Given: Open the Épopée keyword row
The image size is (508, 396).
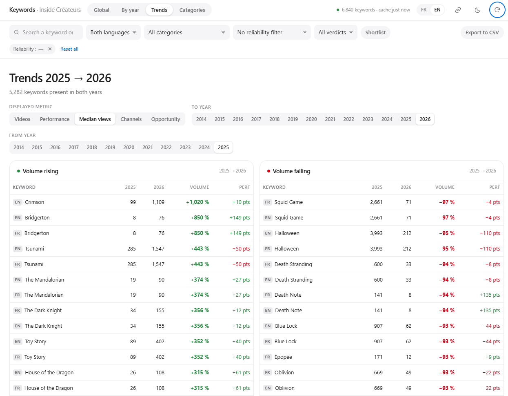Looking at the screenshot, I should point(382,357).
